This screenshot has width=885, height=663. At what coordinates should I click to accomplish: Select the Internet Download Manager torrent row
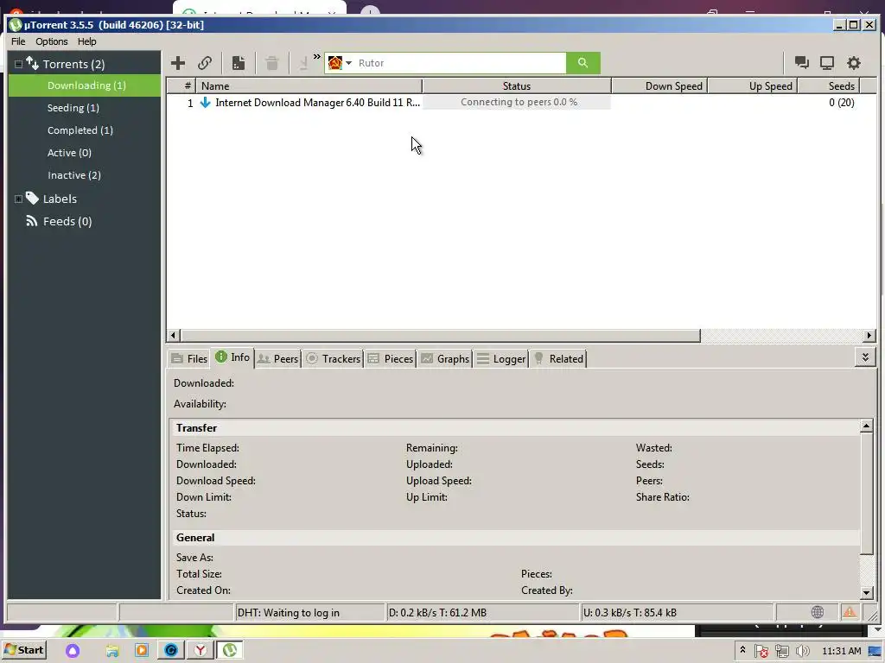click(x=521, y=103)
